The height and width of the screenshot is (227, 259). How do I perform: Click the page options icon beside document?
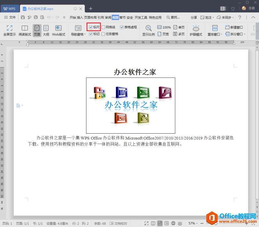click(x=18, y=105)
